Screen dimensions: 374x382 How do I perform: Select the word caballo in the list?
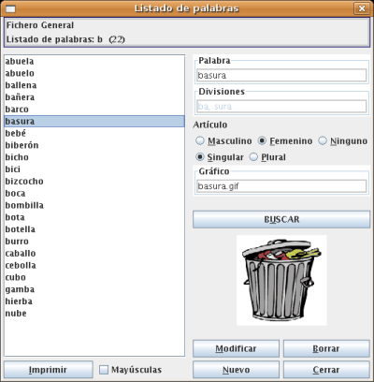94,254
